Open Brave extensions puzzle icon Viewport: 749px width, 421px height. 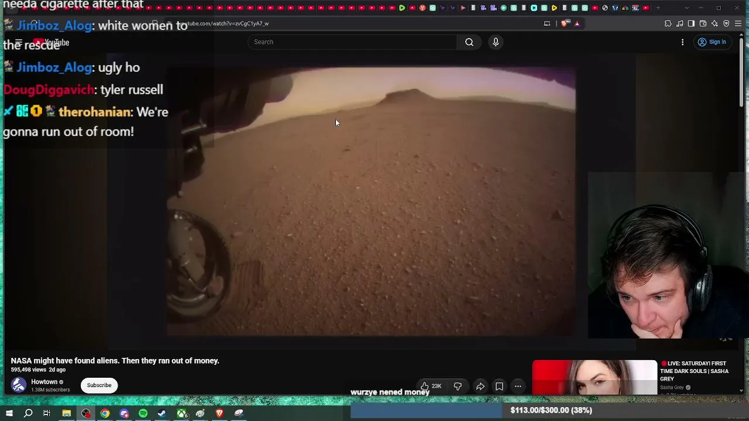tap(668, 23)
